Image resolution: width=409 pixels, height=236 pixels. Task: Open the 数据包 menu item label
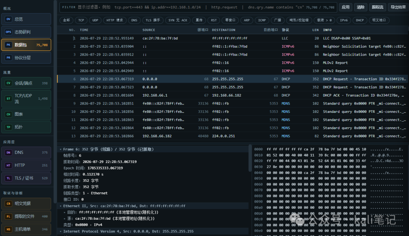pyautogui.click(x=20, y=45)
